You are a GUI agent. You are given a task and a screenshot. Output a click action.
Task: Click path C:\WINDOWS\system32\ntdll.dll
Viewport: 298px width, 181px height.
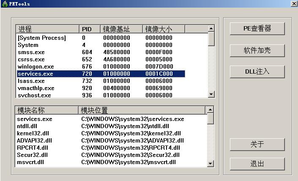pos(125,126)
